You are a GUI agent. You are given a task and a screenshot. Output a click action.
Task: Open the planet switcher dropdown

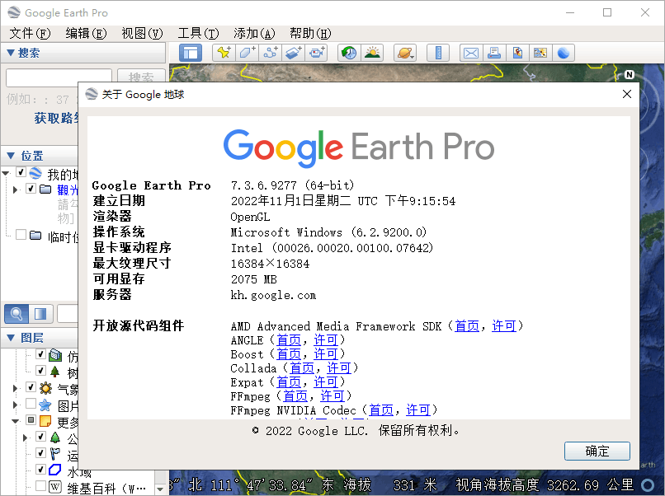405,53
